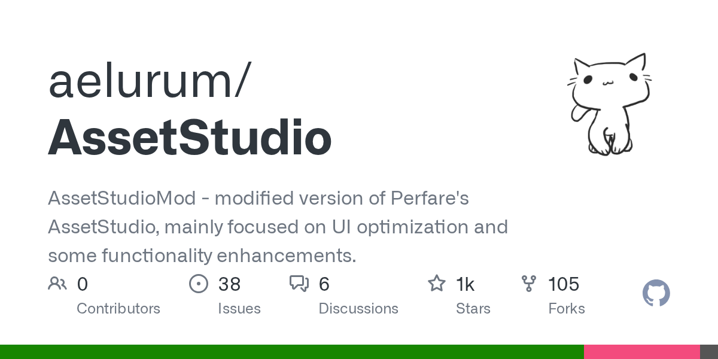Click the 105 forks count
The height and width of the screenshot is (359, 718).
tap(564, 284)
